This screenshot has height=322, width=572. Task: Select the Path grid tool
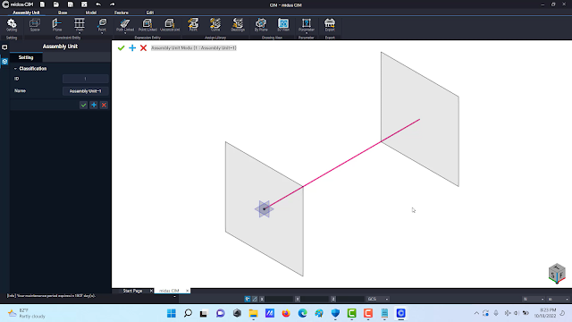coord(80,24)
